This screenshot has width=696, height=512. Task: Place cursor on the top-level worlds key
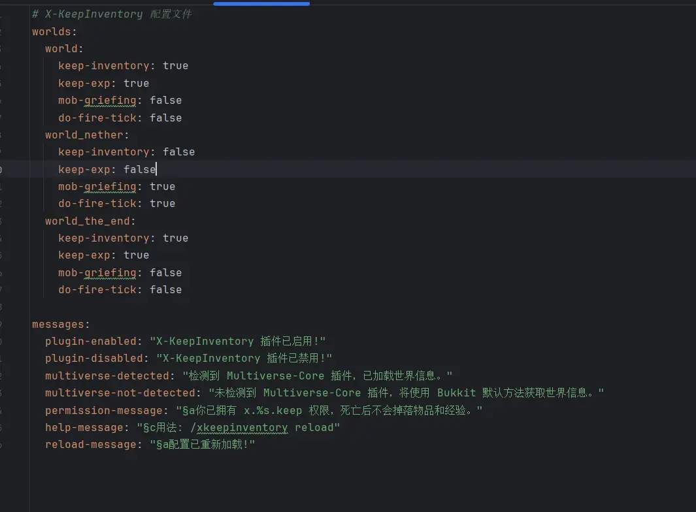(x=54, y=31)
